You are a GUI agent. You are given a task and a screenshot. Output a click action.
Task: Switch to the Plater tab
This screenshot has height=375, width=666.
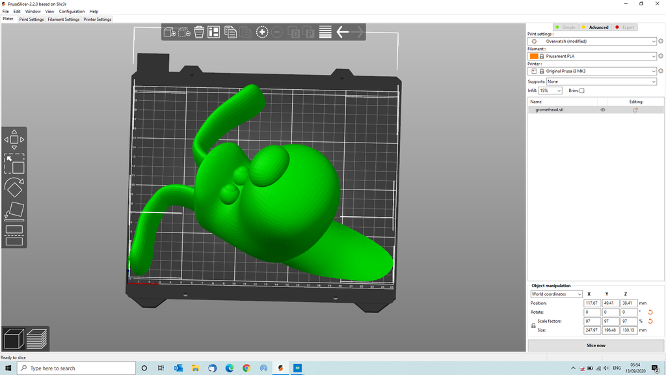(x=8, y=19)
